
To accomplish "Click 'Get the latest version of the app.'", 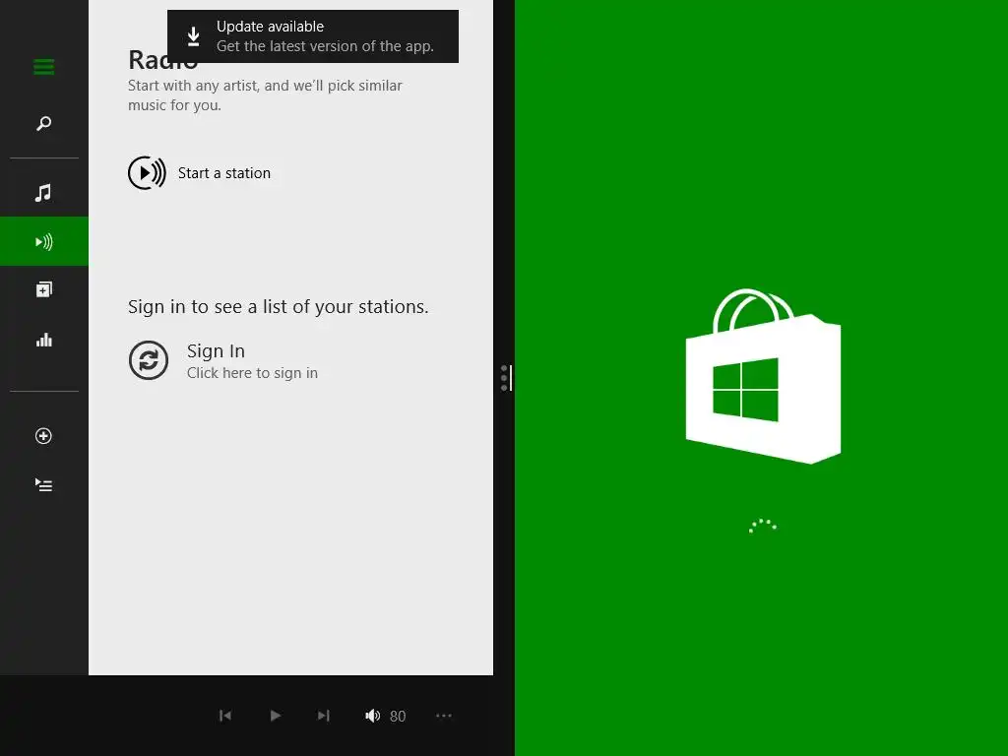I will [325, 46].
